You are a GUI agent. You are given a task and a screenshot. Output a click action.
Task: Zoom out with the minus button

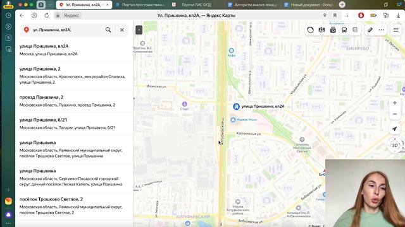point(395,114)
